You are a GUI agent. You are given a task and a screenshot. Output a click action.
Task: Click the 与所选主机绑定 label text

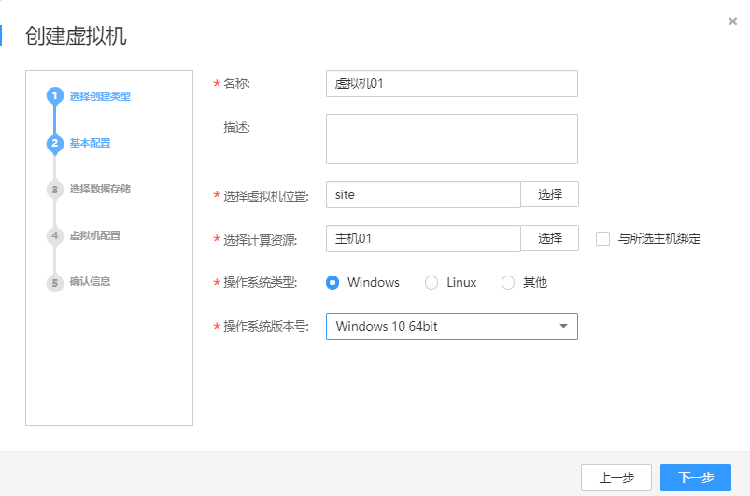coord(659,239)
